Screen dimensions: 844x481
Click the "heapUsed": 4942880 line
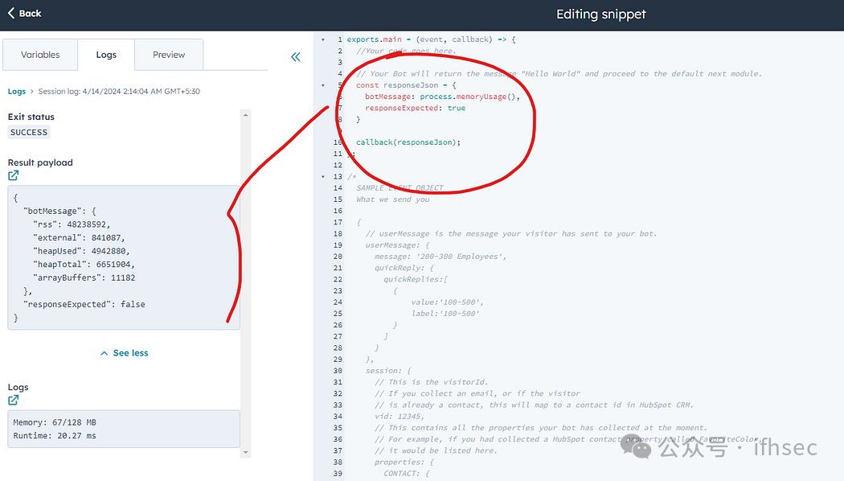pyautogui.click(x=81, y=251)
